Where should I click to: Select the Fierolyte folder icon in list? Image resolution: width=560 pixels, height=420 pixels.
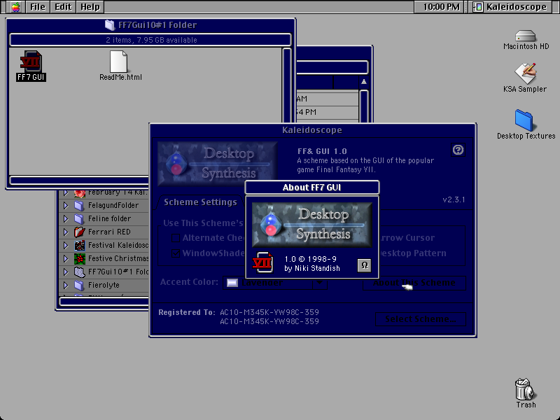79,286
